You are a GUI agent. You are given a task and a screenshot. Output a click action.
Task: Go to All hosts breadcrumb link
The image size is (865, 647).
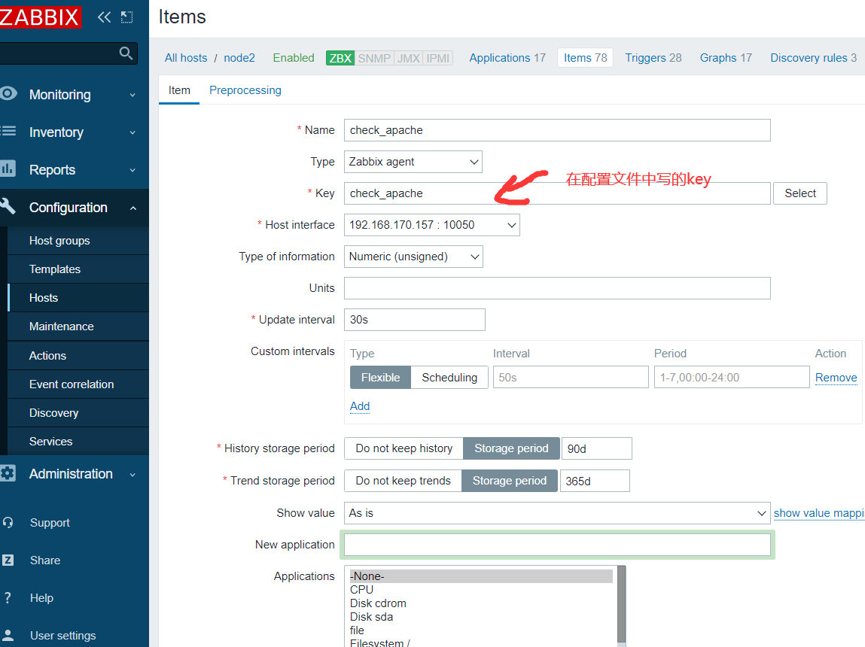[186, 58]
